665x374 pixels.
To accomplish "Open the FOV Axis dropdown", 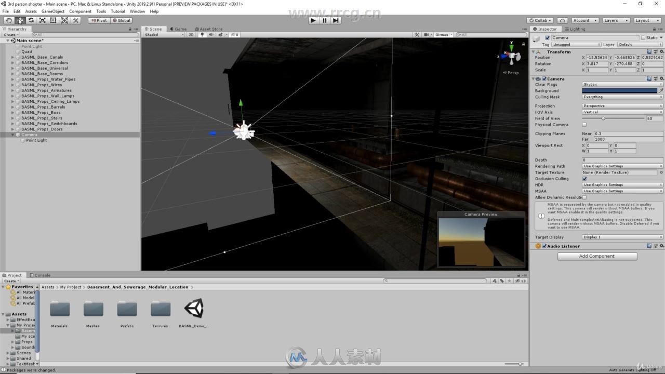I will click(x=622, y=112).
